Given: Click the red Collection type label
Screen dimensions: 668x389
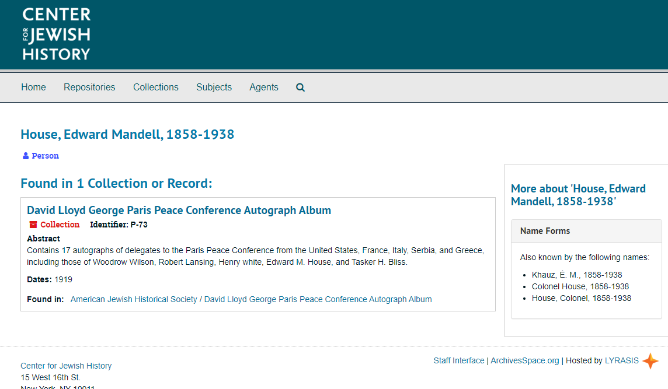Looking at the screenshot, I should [x=60, y=225].
